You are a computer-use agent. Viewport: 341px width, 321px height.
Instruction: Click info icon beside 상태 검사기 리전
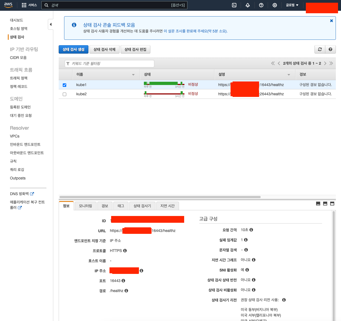(284, 300)
